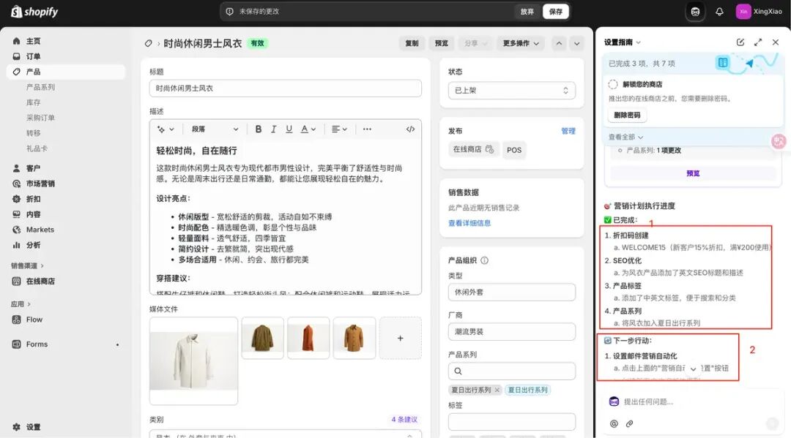
Task: Open the 查看详细信息 link
Action: [x=469, y=223]
